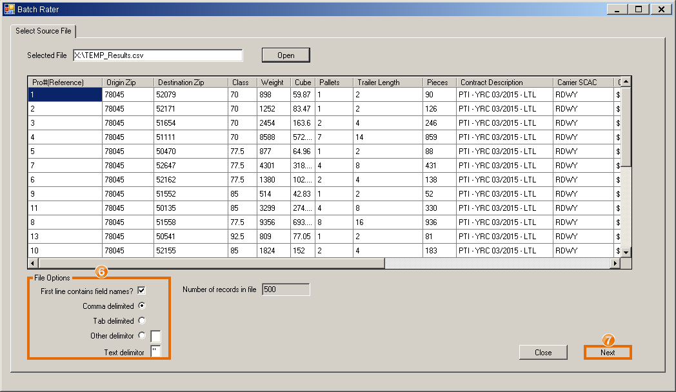The width and height of the screenshot is (676, 392).
Task: Click destination zip cell 50135
Action: click(x=191, y=208)
